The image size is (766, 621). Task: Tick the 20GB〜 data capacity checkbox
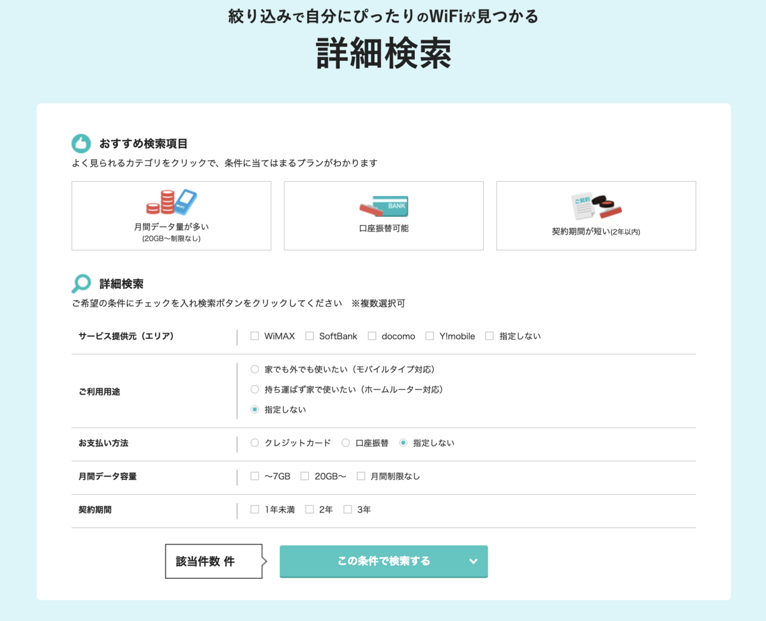[304, 476]
